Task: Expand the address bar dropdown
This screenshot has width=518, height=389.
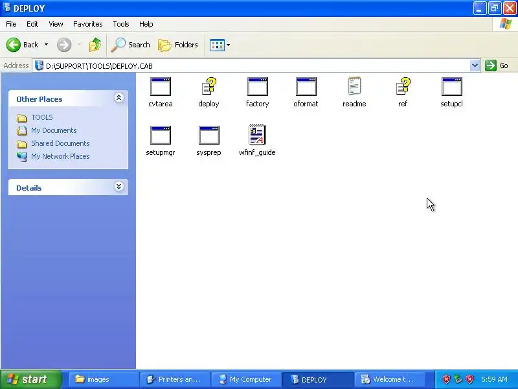Action: click(x=475, y=65)
